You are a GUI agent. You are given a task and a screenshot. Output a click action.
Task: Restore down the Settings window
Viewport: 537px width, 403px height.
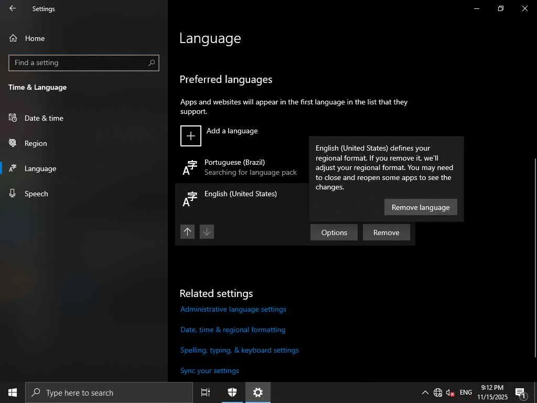(x=501, y=8)
